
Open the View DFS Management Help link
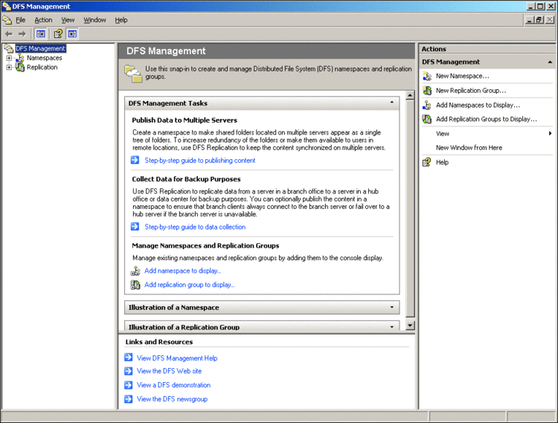(x=177, y=358)
